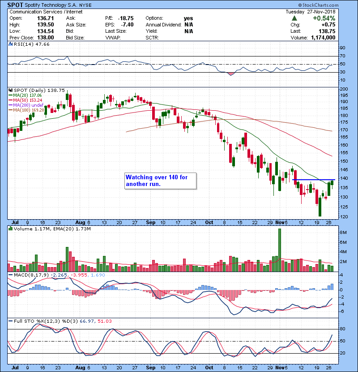The width and height of the screenshot is (358, 372).
Task: Click the MACD histogram value 1.690
Action: click(98, 275)
